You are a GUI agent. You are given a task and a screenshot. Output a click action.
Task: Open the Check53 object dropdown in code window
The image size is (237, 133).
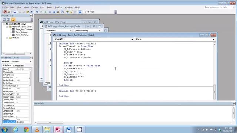point(132,39)
